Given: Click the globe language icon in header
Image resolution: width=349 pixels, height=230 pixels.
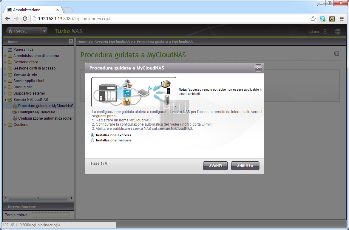Looking at the screenshot, I should click(x=338, y=31).
